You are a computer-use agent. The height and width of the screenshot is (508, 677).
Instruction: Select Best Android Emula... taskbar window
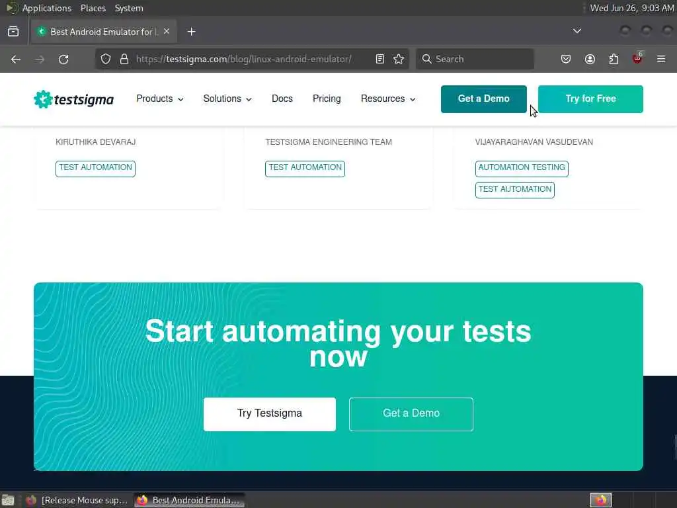[189, 500]
